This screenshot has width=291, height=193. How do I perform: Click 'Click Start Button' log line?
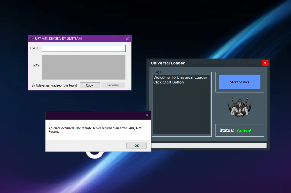click(x=169, y=82)
